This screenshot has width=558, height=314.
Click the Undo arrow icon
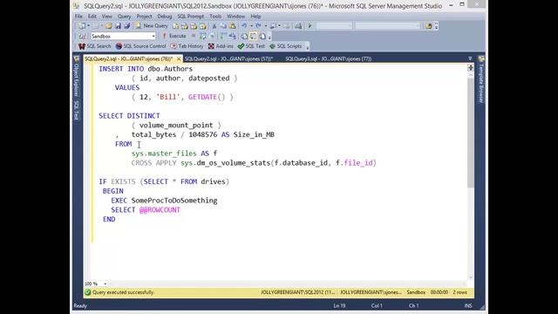(244, 26)
